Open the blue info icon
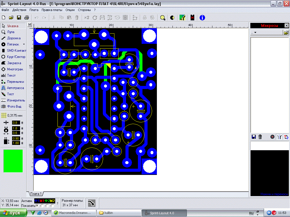The height and width of the screenshot is (217, 290). click(202, 18)
